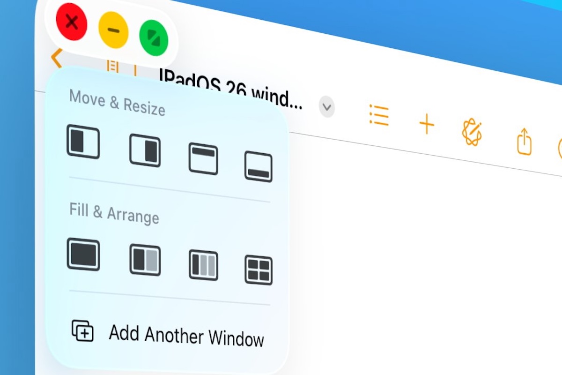Close the window with red button
The height and width of the screenshot is (375, 562).
71,22
